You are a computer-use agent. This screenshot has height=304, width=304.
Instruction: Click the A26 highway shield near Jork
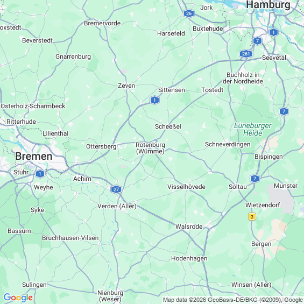pos(189,13)
